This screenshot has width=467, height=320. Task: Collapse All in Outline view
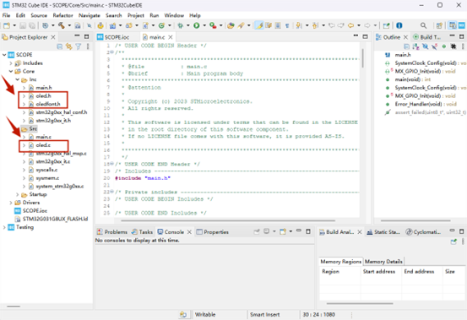406,46
